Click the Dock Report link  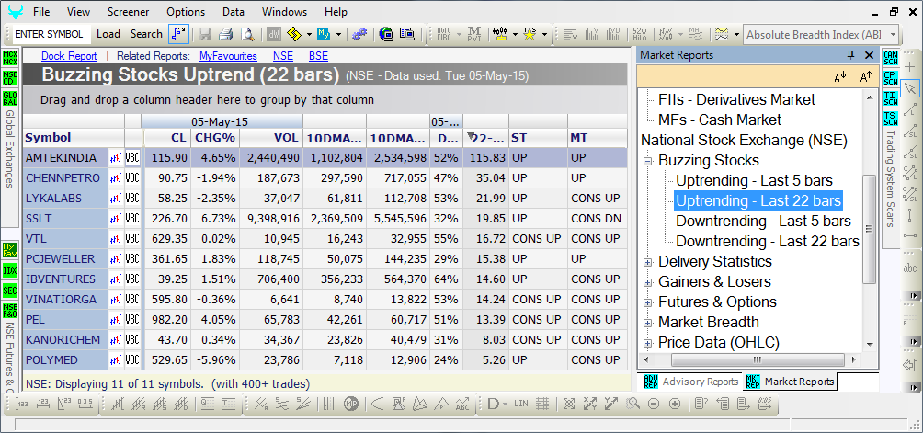pyautogui.click(x=69, y=56)
